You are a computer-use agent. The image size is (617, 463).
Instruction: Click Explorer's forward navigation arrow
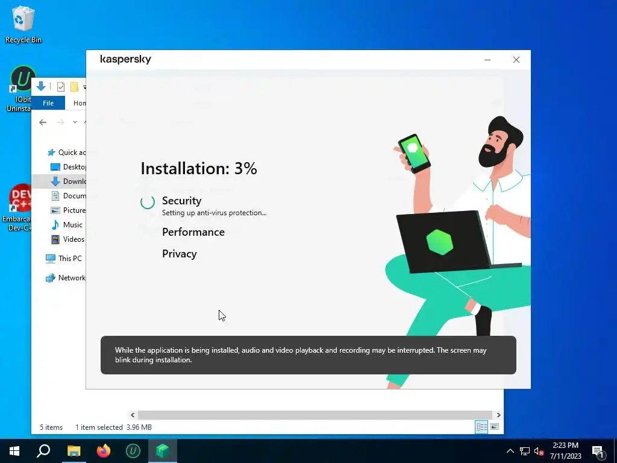click(60, 122)
